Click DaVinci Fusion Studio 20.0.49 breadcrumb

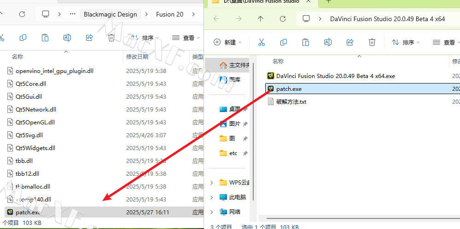coord(388,19)
